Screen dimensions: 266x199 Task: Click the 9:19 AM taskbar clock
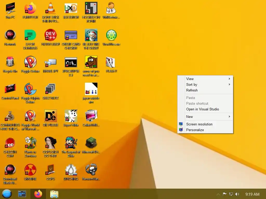[252, 194]
